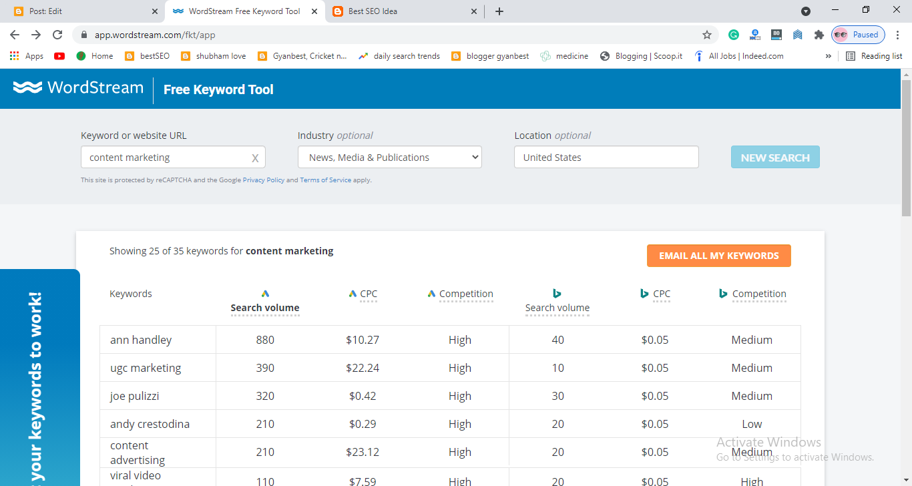Click the Grammarly extension icon

click(734, 35)
